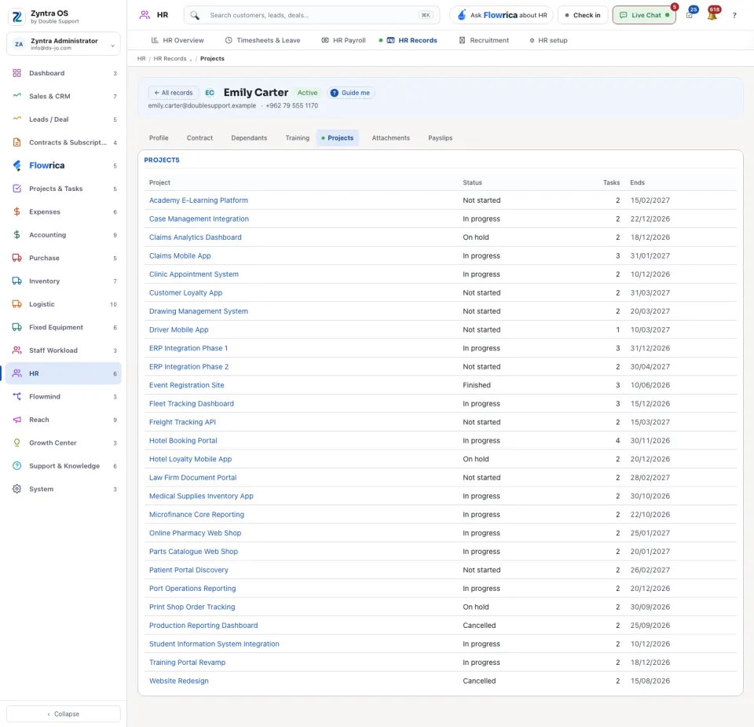
Task: Open Event Registration Site project
Action: pos(186,385)
